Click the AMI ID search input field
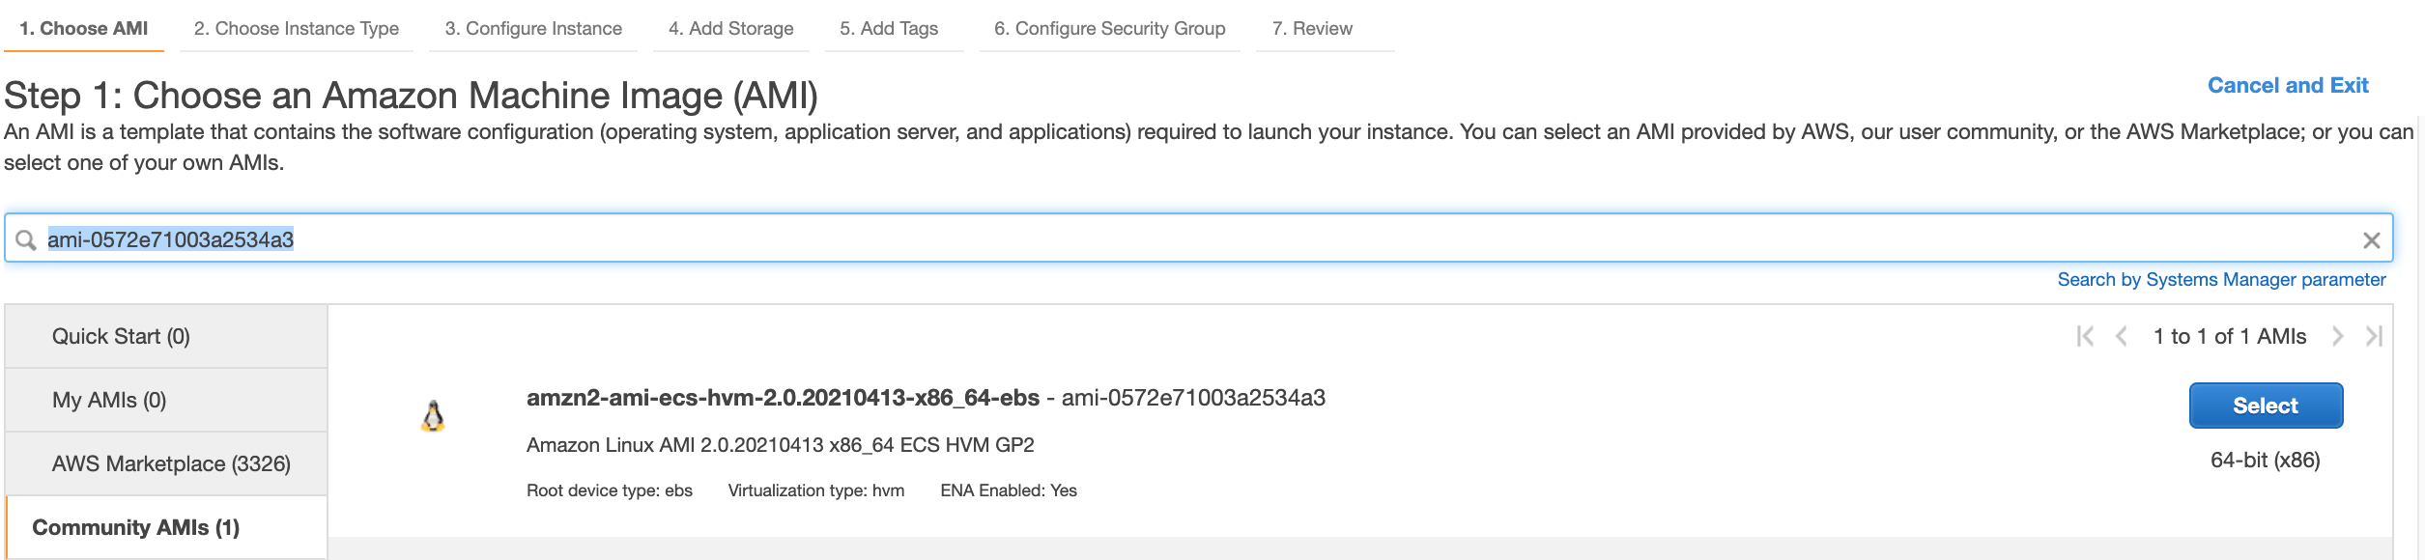 point(1198,238)
